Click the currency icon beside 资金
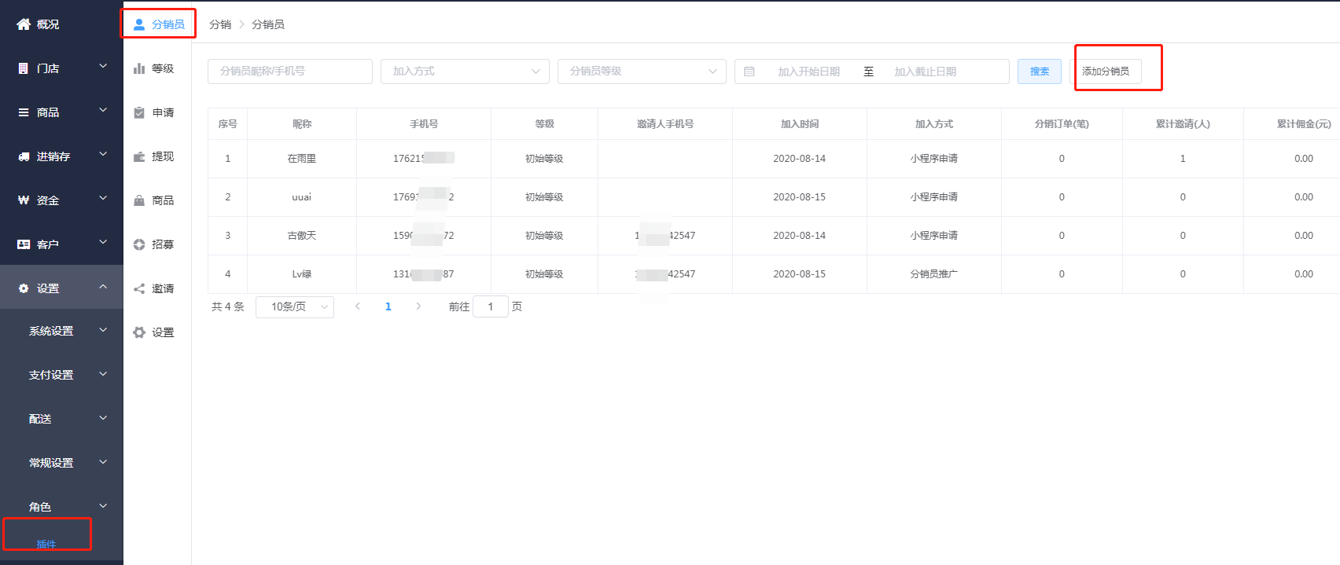The height and width of the screenshot is (565, 1340). tap(24, 200)
